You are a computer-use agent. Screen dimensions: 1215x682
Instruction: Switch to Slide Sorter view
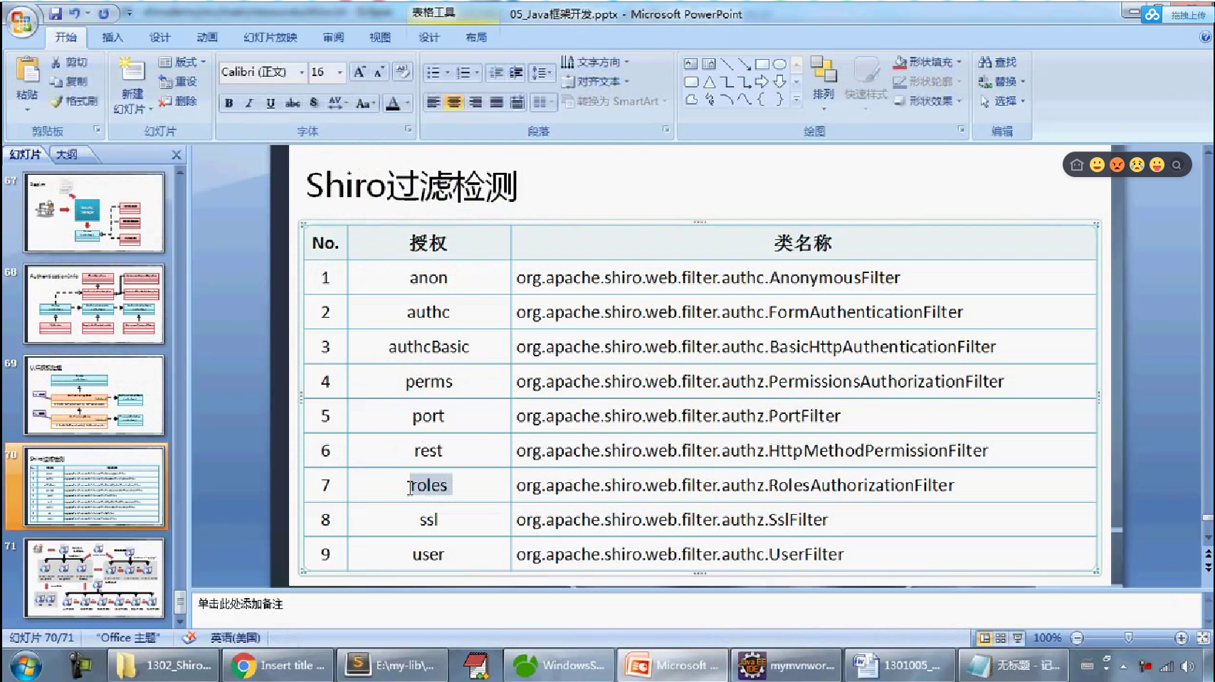1001,638
